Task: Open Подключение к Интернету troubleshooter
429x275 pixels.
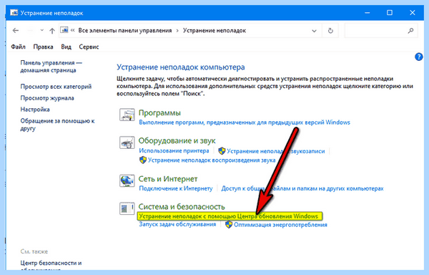Action: (x=176, y=188)
